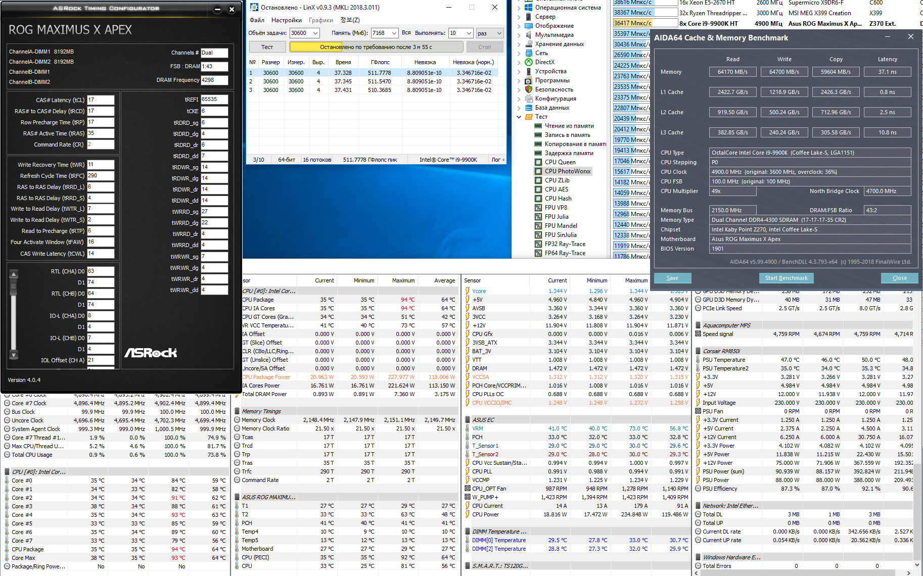Open the Выполнять count dropdown in LinX
The height and width of the screenshot is (576, 923).
(x=469, y=33)
